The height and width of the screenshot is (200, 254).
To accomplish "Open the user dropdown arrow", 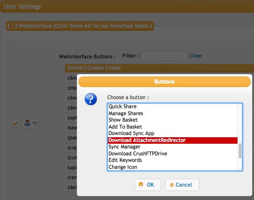I will coord(35,123).
